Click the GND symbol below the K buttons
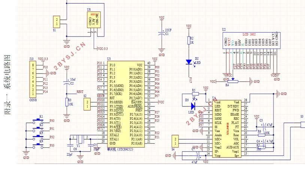The height and width of the screenshot is (174, 305). click(26, 155)
